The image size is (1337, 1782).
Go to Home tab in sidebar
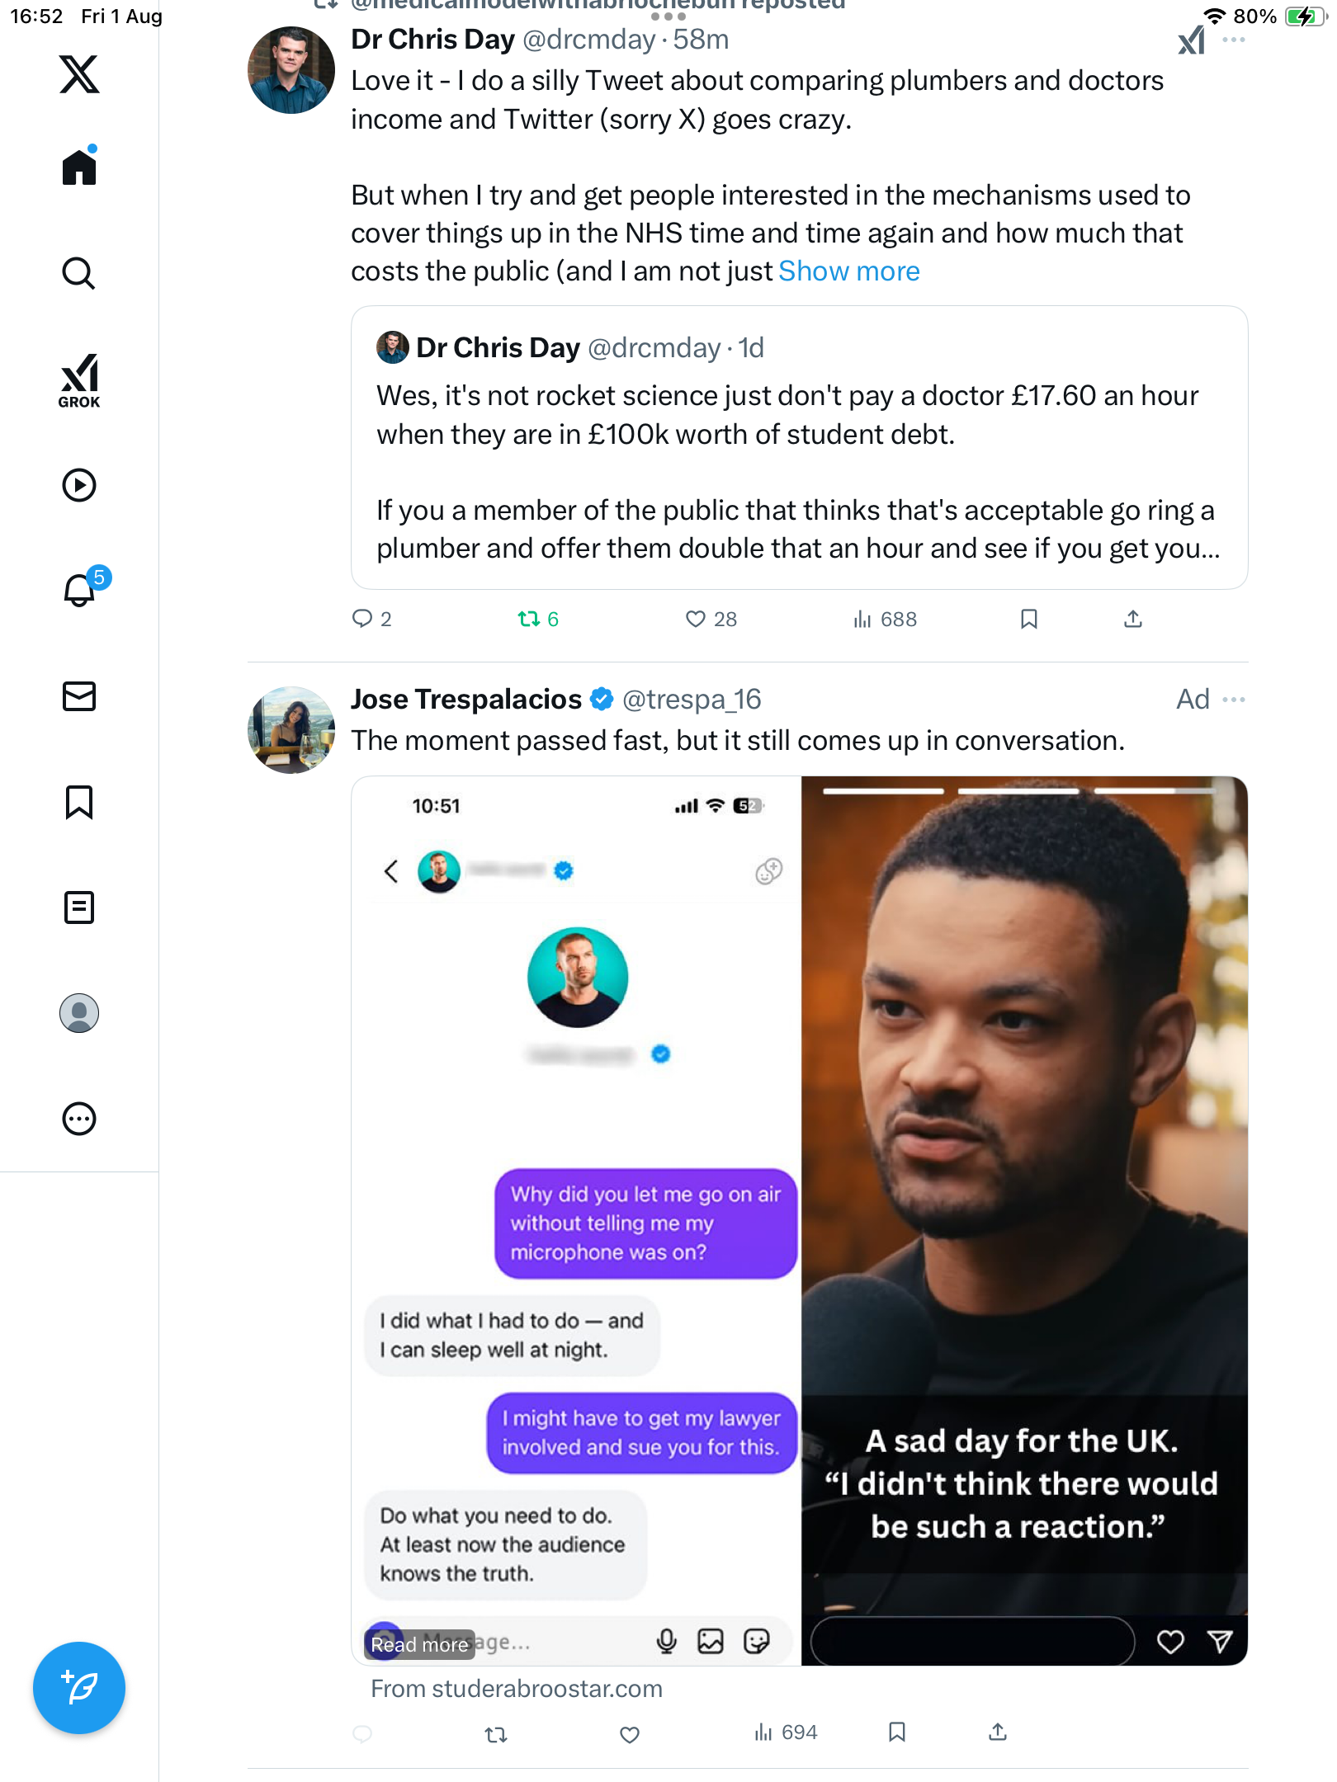pyautogui.click(x=79, y=167)
